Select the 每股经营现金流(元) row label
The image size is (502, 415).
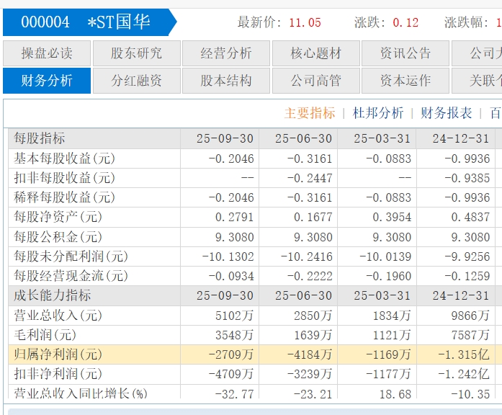[x=71, y=276]
